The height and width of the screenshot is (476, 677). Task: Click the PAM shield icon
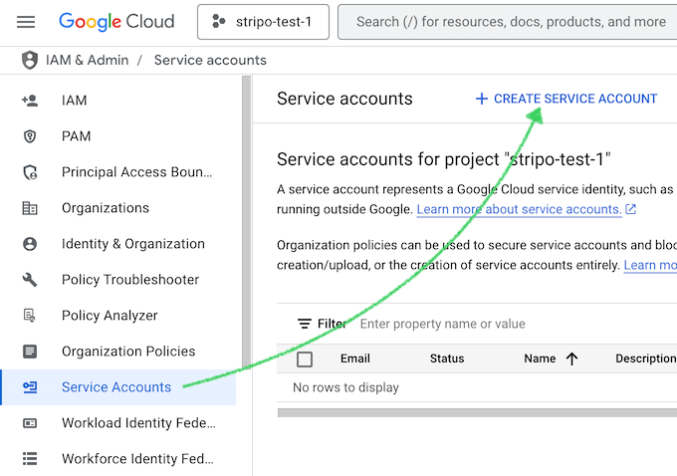(x=30, y=136)
